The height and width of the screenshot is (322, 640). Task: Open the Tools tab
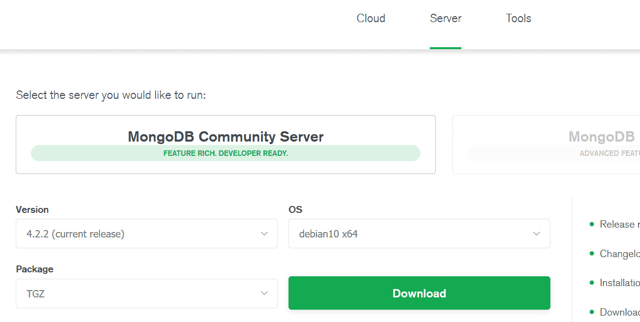(518, 18)
